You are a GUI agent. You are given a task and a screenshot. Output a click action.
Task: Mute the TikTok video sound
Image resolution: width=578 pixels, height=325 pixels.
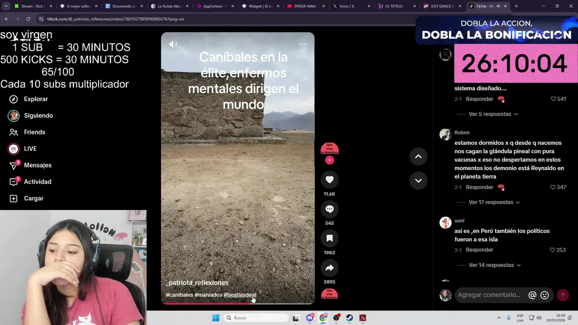173,44
